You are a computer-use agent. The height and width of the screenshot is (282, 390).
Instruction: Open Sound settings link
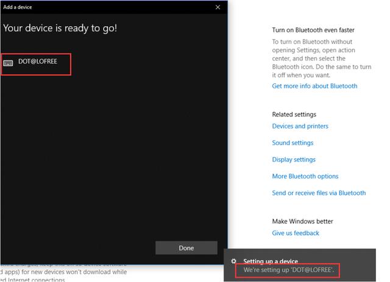click(292, 143)
